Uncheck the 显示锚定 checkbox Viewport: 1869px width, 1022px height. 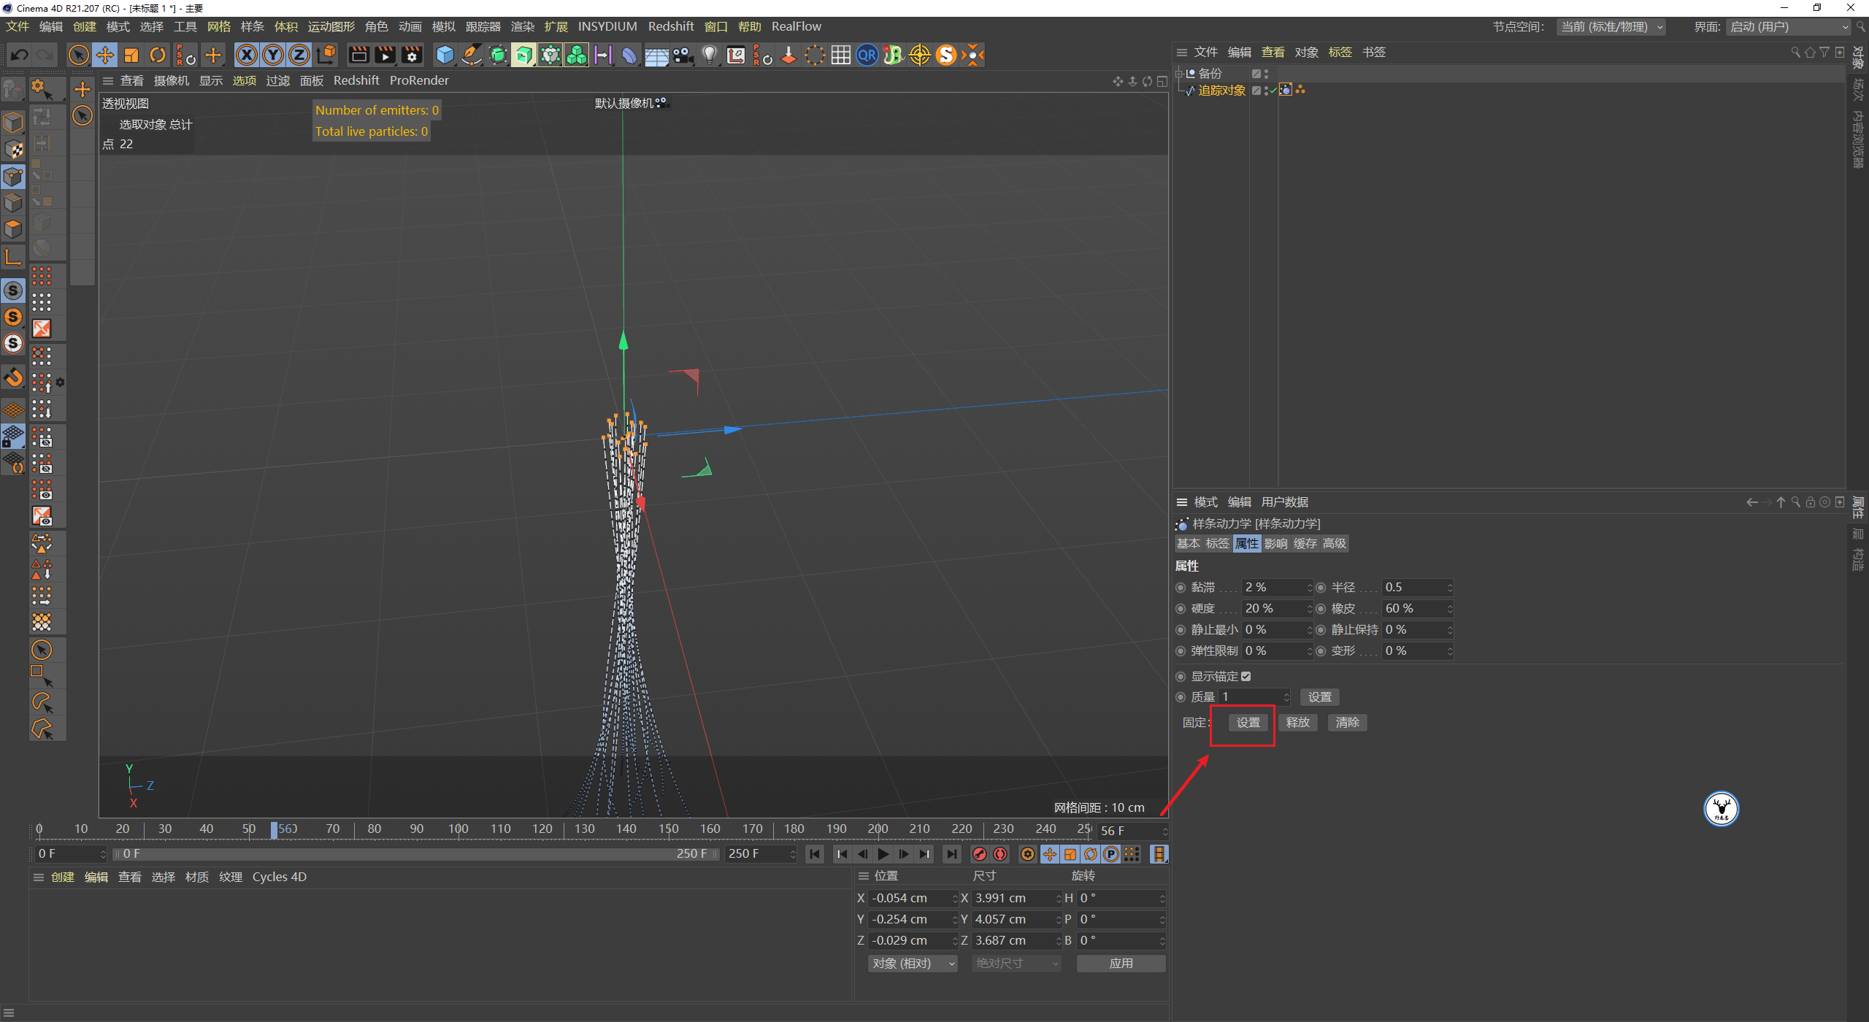click(1246, 676)
